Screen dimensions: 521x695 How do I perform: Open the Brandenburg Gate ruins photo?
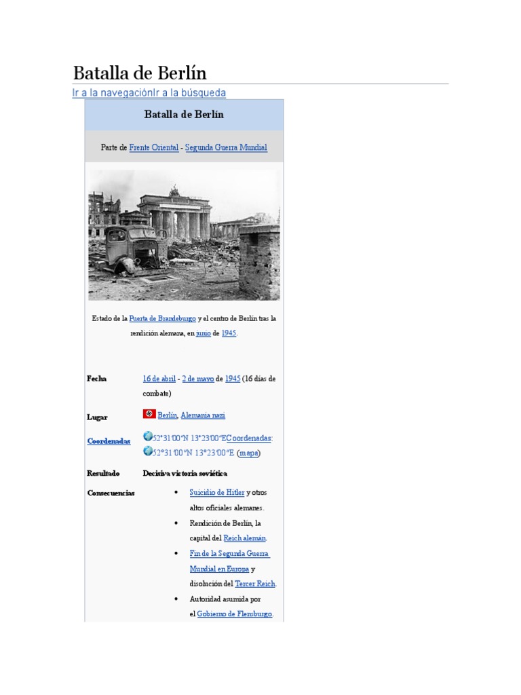184,235
